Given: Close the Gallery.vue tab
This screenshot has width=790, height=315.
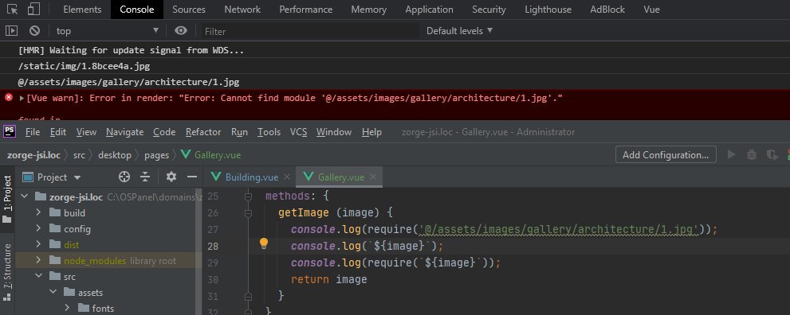Looking at the screenshot, I should (x=373, y=177).
